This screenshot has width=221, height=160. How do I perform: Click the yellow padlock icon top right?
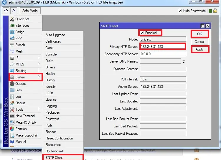click(x=215, y=11)
